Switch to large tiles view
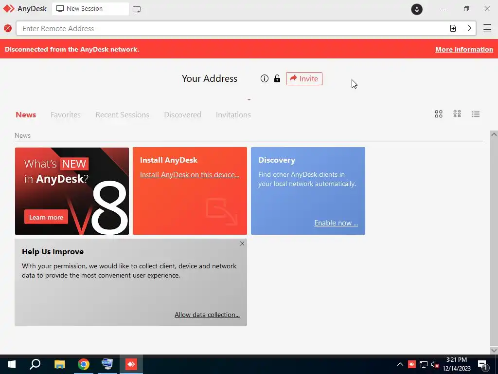 click(x=439, y=114)
